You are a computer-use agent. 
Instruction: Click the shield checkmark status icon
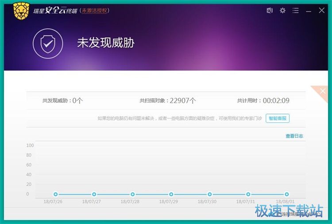pyautogui.click(x=47, y=43)
